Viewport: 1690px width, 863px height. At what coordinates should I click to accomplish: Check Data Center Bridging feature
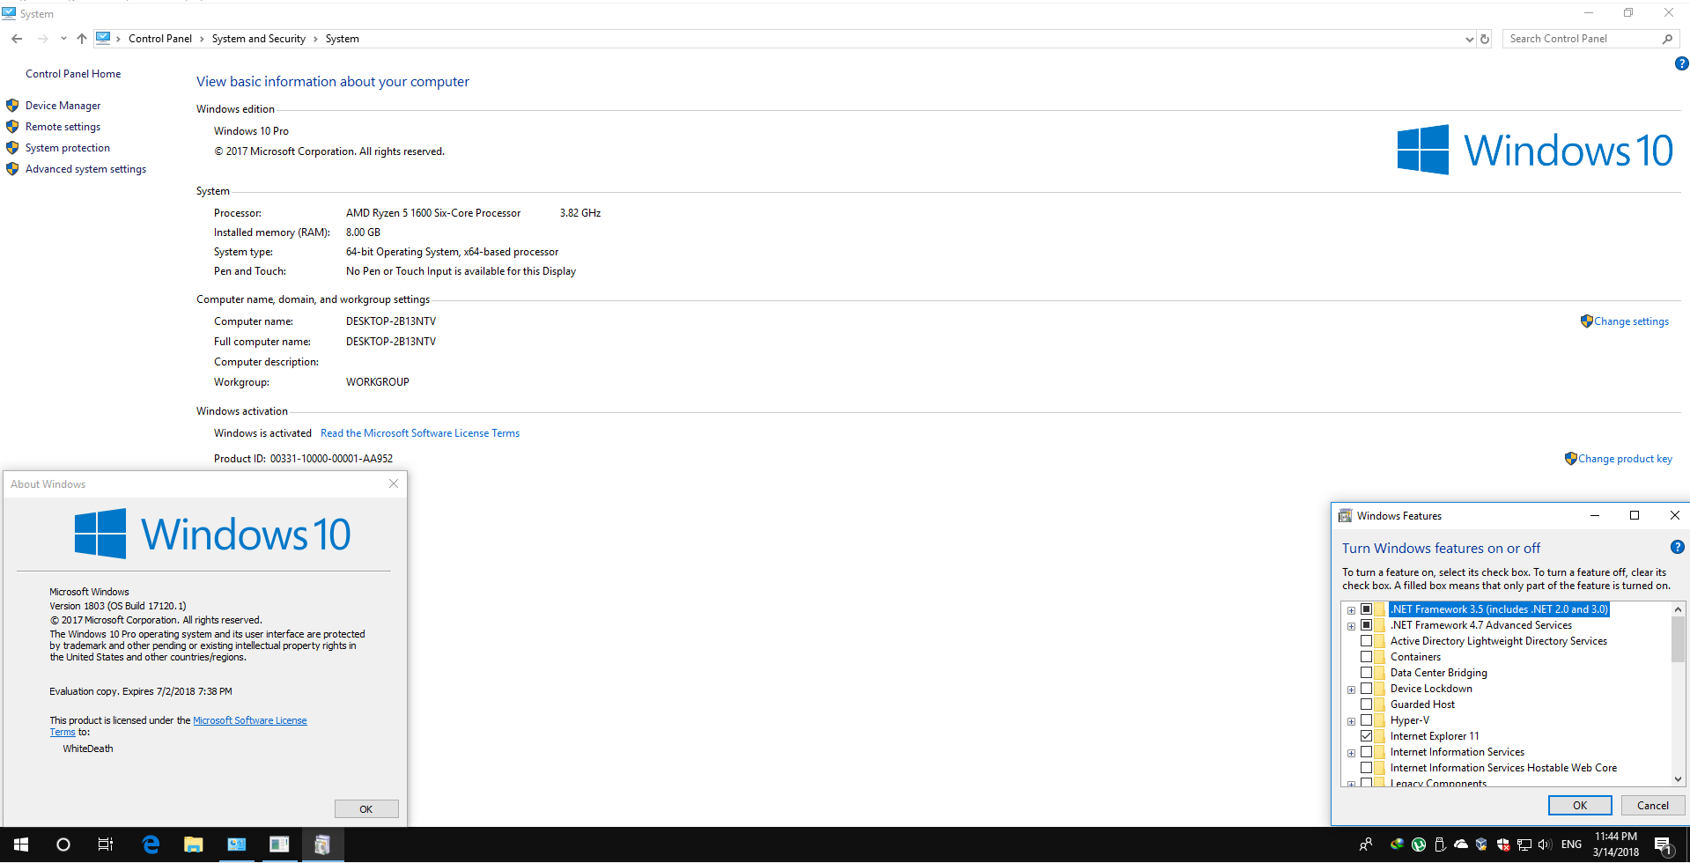click(1366, 673)
